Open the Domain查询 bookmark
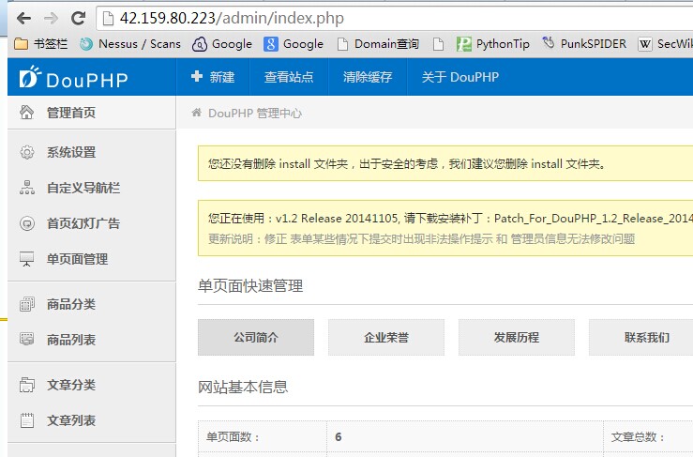 (378, 44)
